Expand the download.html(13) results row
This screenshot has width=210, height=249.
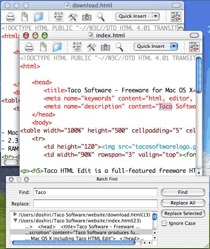pos(15,214)
